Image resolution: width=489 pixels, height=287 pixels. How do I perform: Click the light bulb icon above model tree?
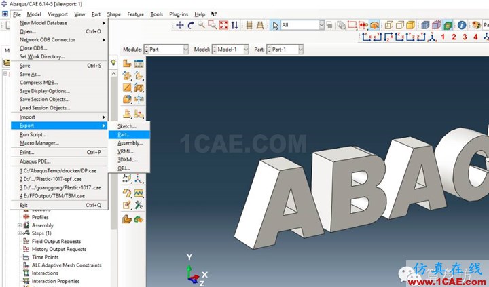pos(113,62)
